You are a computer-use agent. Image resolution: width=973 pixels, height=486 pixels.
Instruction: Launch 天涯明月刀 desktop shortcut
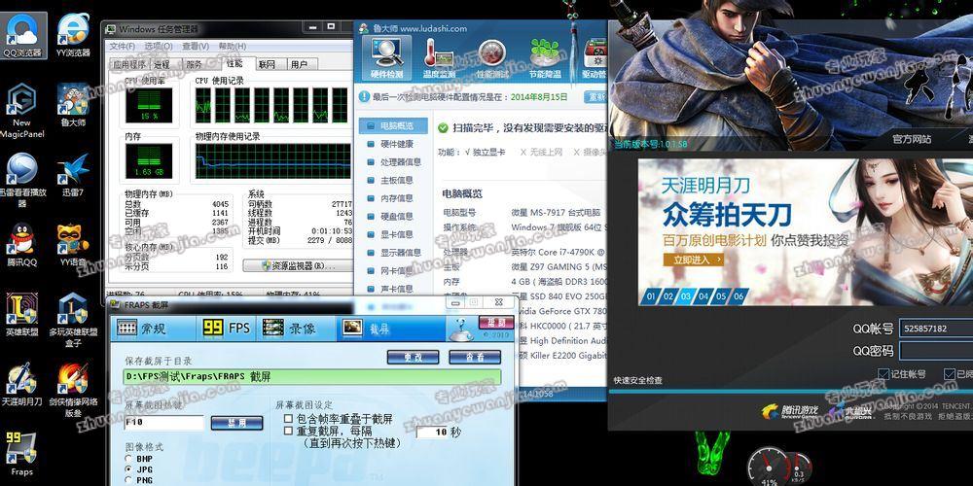[22, 384]
